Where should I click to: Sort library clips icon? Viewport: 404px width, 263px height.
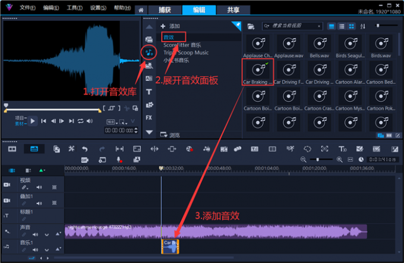coord(363,26)
